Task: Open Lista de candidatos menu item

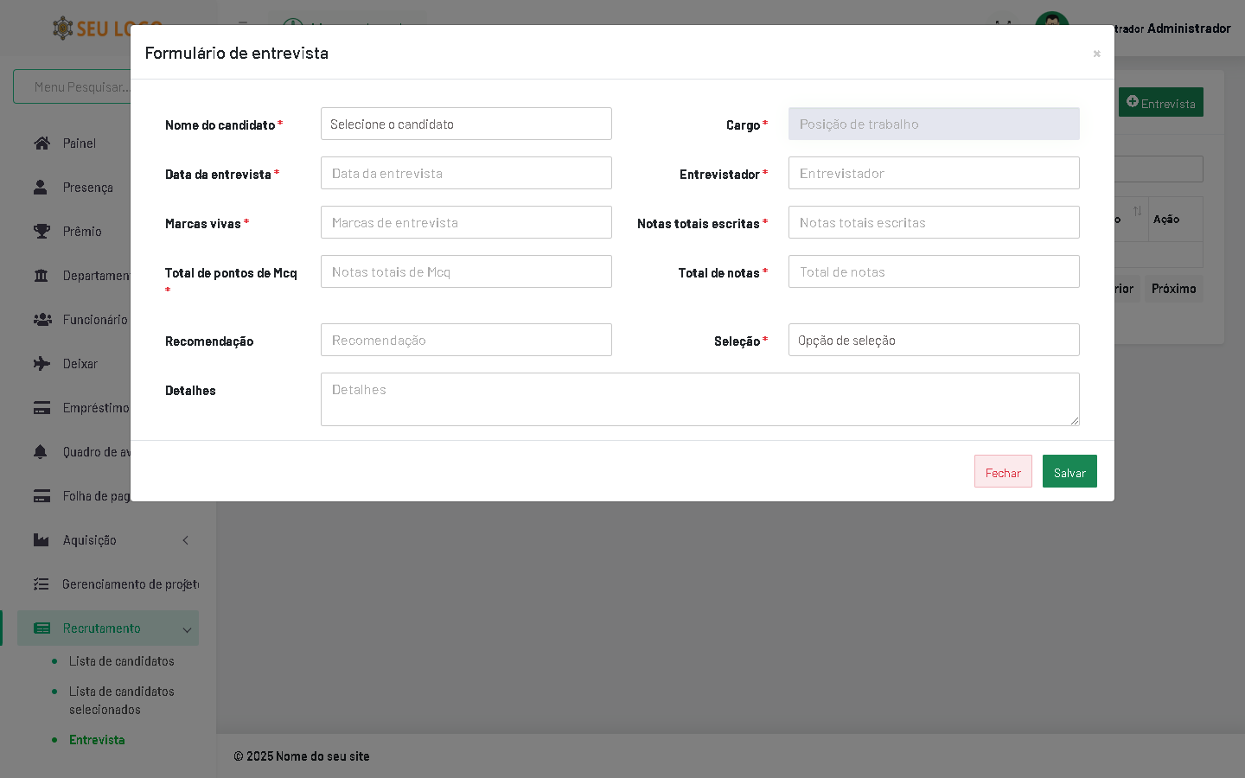Action: tap(121, 661)
